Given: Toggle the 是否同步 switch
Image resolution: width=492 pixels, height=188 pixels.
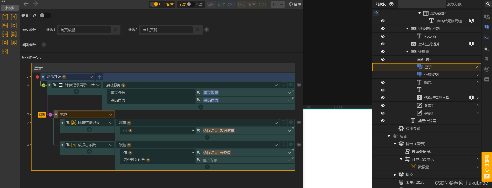Looking at the screenshot, I should click(x=45, y=15).
